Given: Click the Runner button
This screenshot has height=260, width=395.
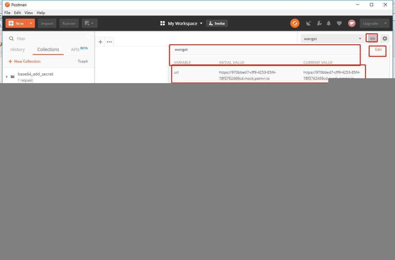Looking at the screenshot, I should pos(69,23).
